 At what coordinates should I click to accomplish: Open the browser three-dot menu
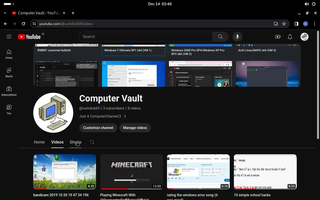point(314,24)
